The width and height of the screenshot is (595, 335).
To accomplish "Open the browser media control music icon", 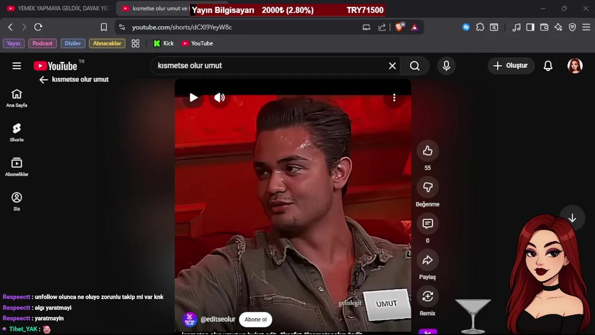I will (x=516, y=27).
